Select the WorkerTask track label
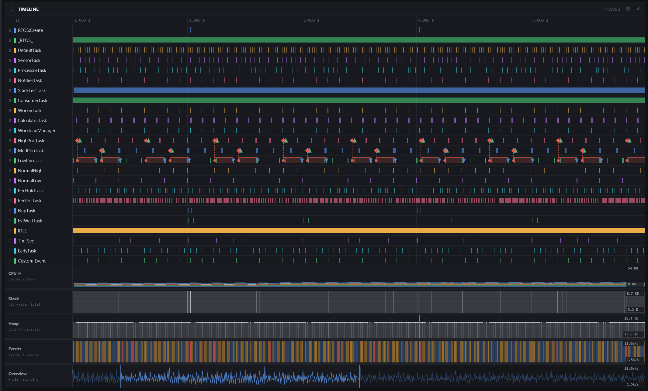The image size is (648, 391). [30, 111]
